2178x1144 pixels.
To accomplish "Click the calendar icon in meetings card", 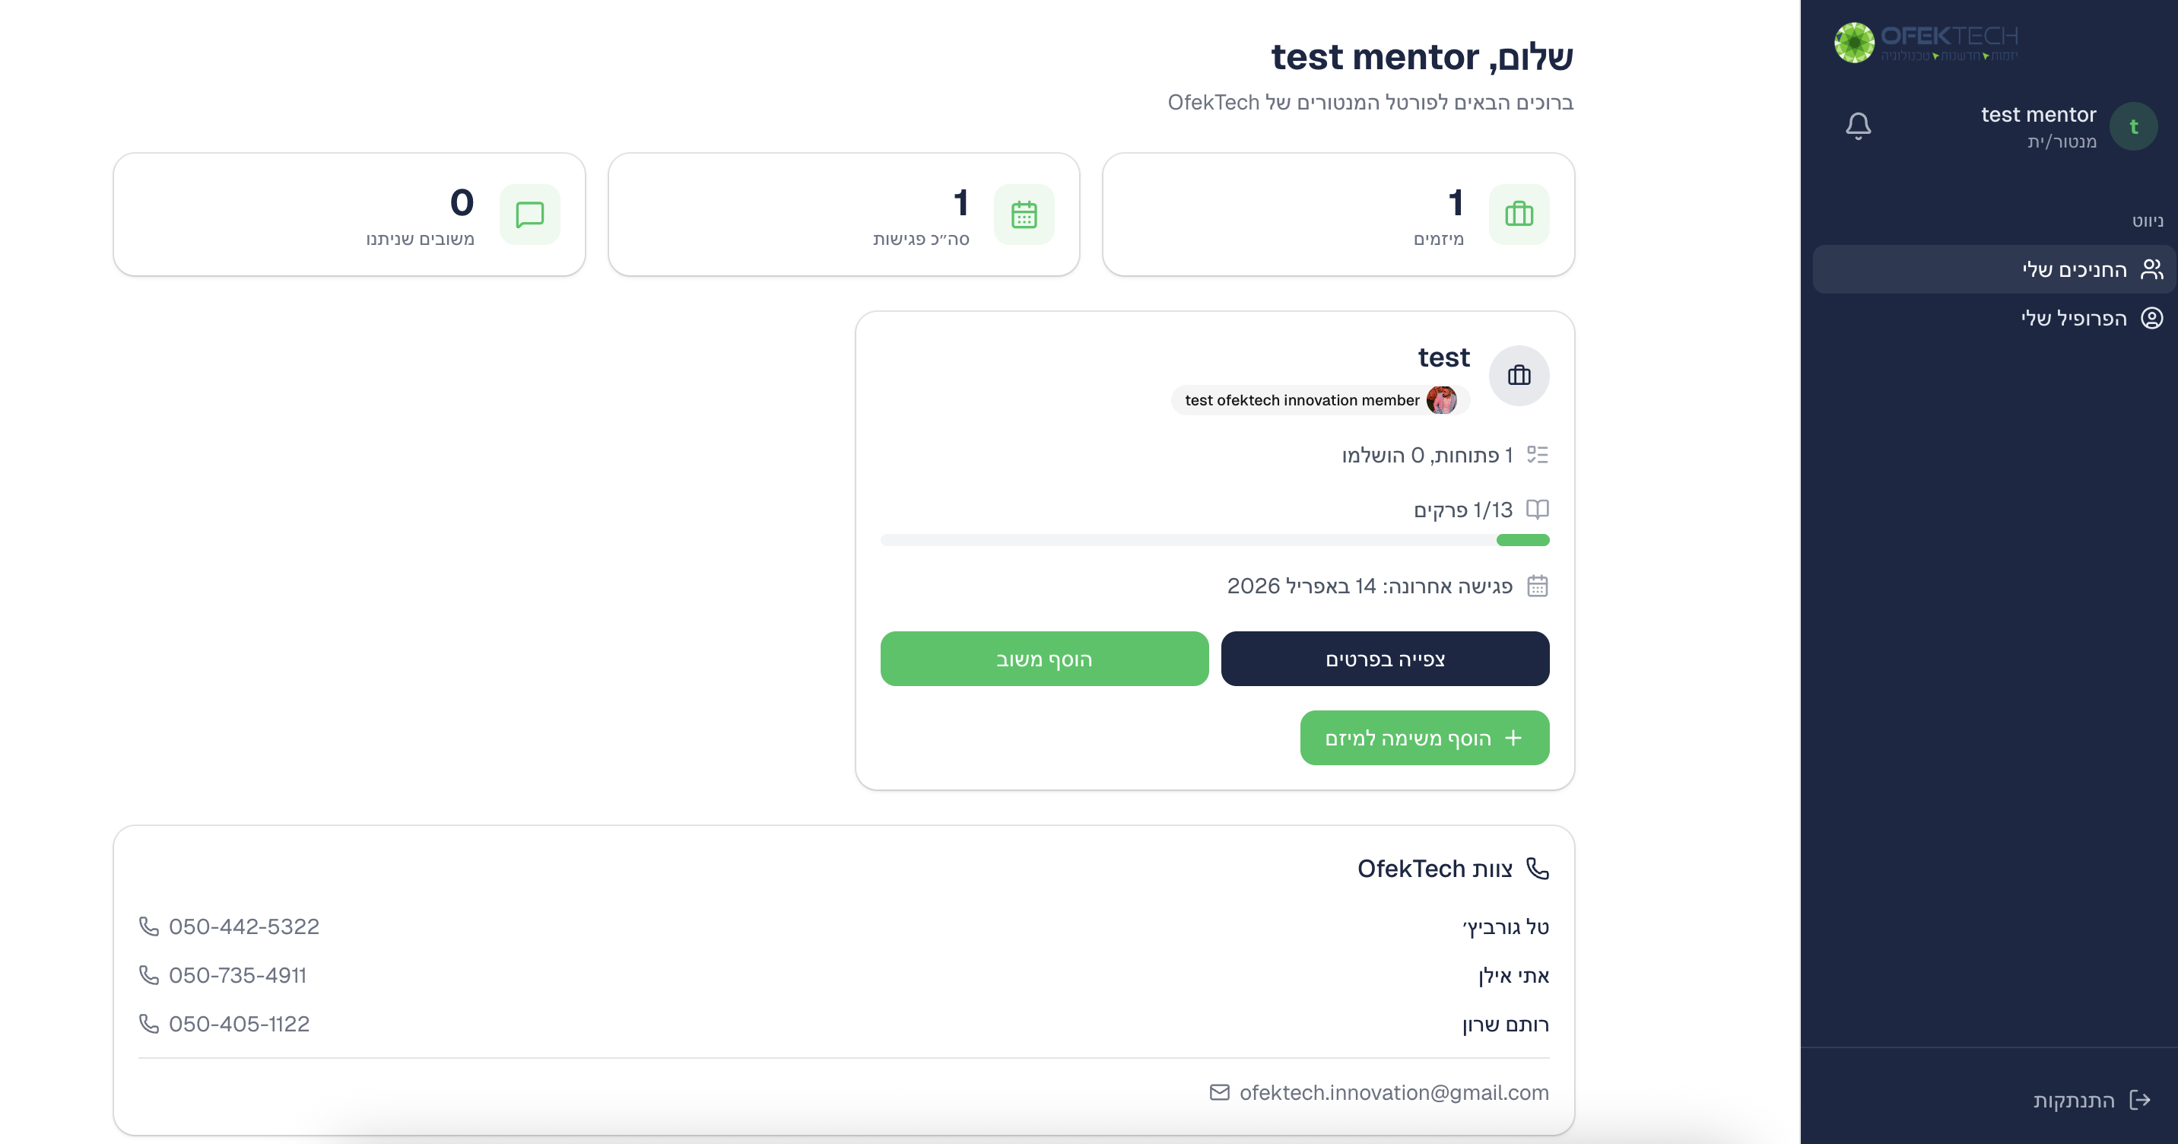I will tap(1024, 214).
